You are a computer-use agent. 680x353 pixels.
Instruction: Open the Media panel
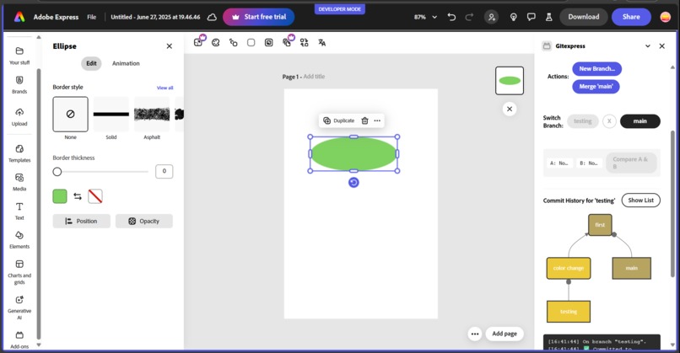click(x=19, y=182)
